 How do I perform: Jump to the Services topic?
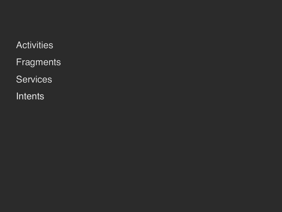(34, 79)
